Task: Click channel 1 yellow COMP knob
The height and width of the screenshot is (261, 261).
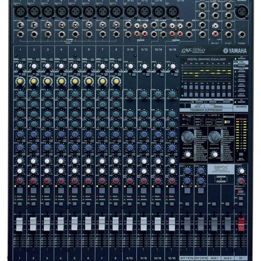Action: (20, 82)
